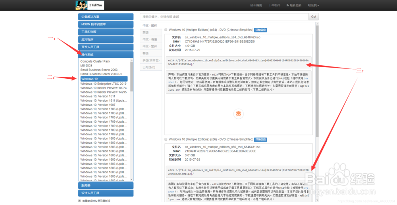Image resolution: width=397 pixels, height=205 pixels.
Task: Click the Go! search button
Action: pyautogui.click(x=314, y=17)
